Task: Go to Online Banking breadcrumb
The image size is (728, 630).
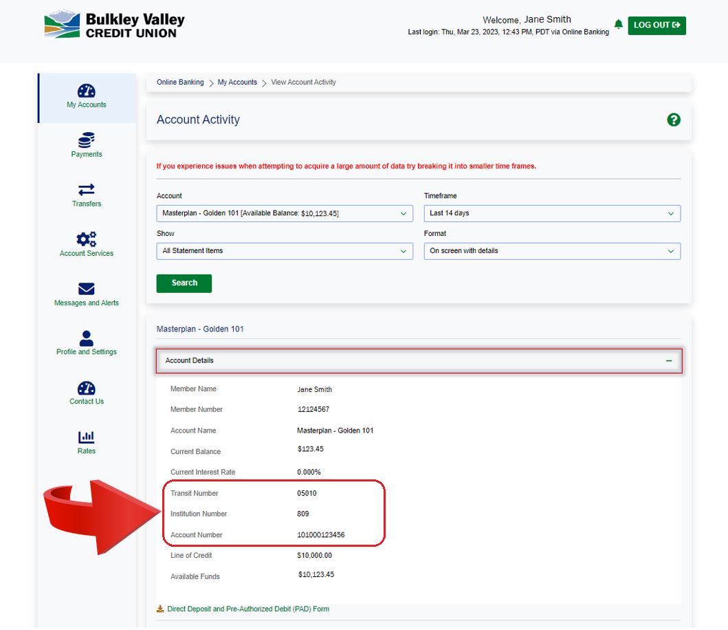Action: click(180, 83)
